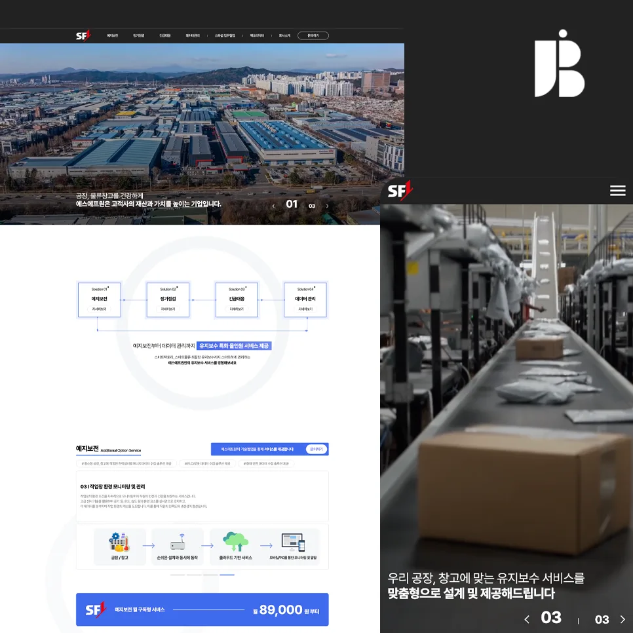Viewport: 633px width, 633px height.
Task: Select the 예지보전 Additional Option Service heading
Action: (109, 449)
